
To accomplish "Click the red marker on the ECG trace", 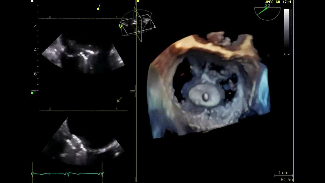I will [x=49, y=174].
